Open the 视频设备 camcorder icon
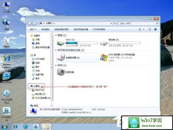Image resolution: width=173 pixels, height=130 pixels. (x=61, y=72)
